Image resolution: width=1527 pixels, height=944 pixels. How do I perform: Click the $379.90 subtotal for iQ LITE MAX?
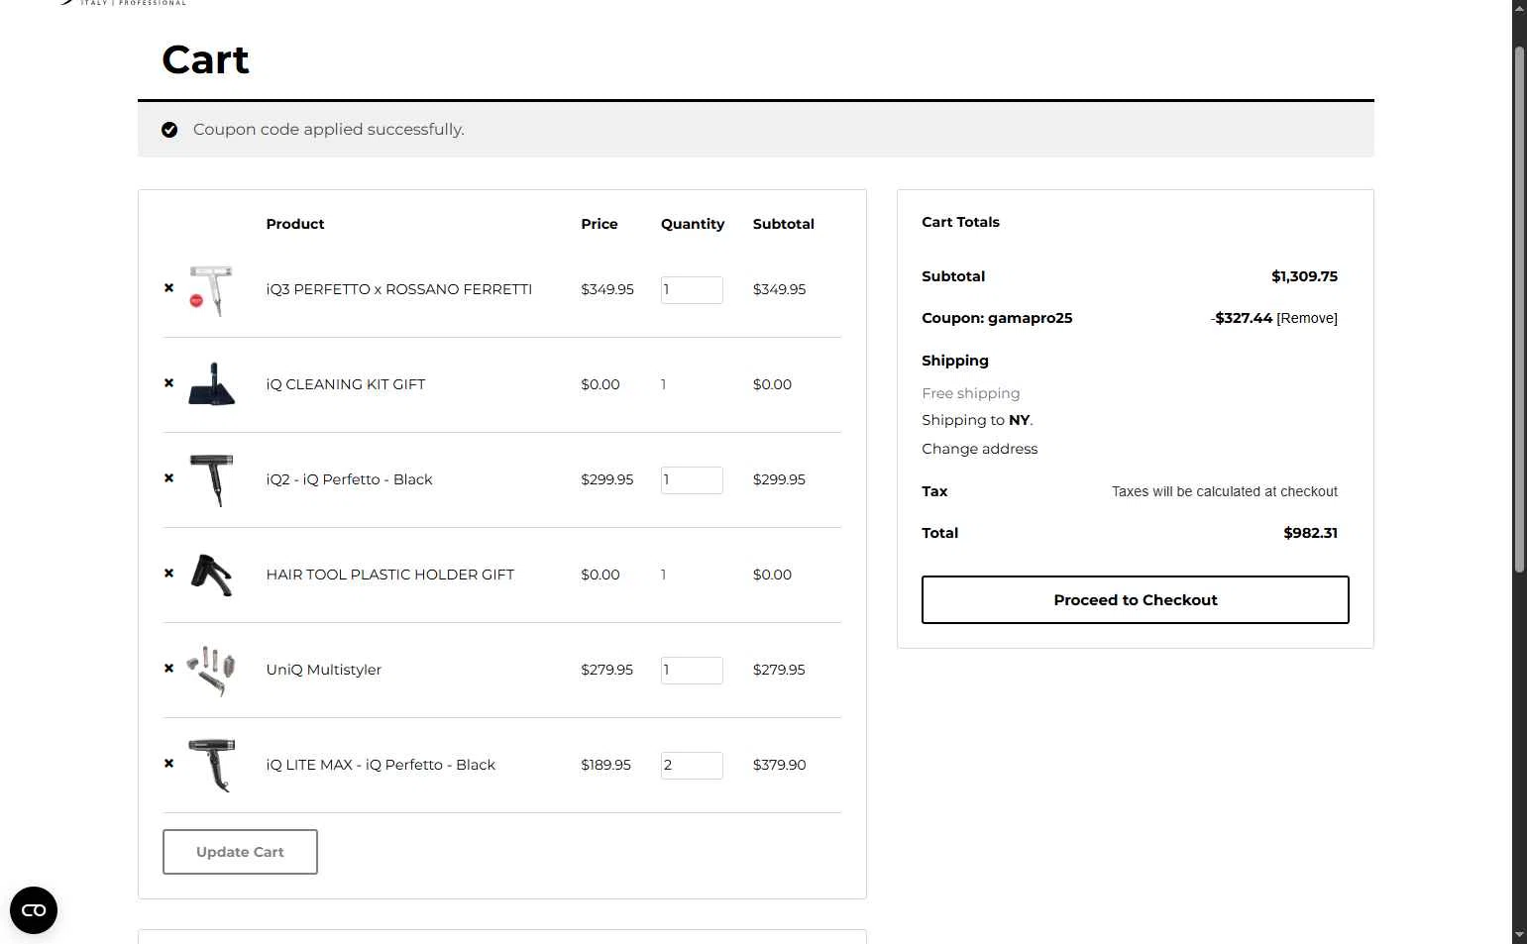click(779, 765)
